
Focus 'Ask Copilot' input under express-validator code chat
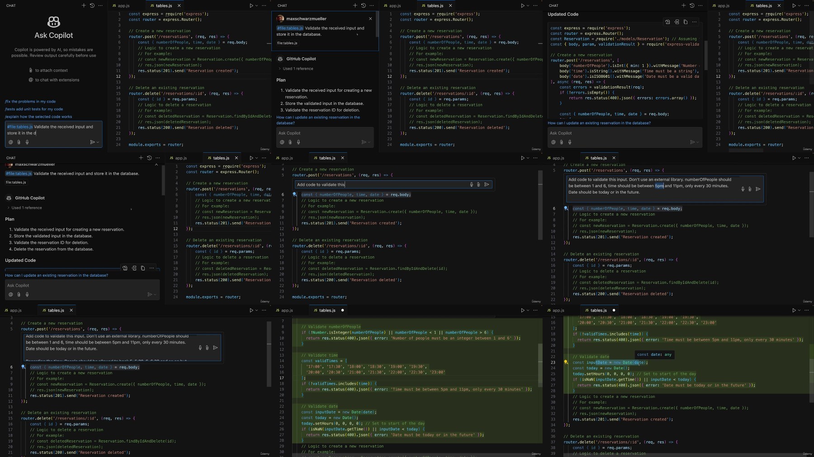pyautogui.click(x=625, y=133)
